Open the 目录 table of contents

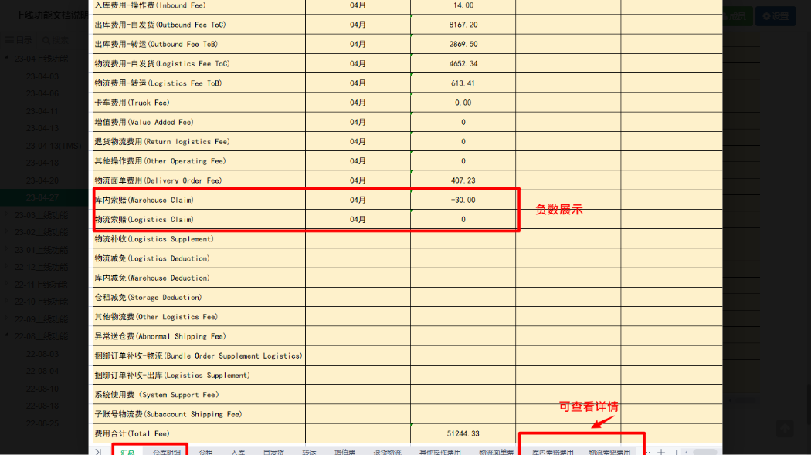point(19,40)
